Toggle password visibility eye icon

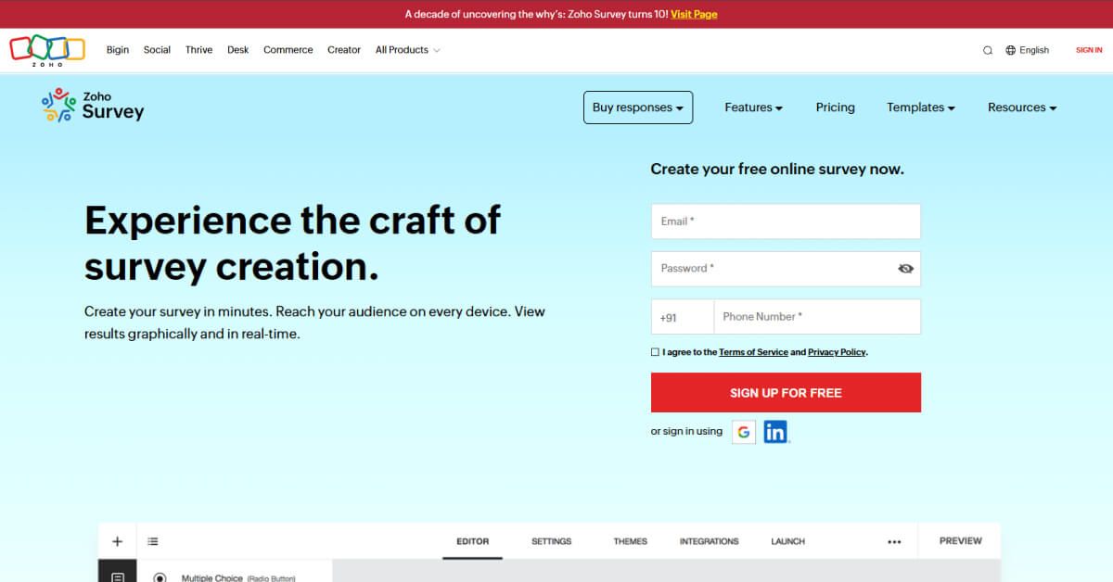(x=905, y=269)
